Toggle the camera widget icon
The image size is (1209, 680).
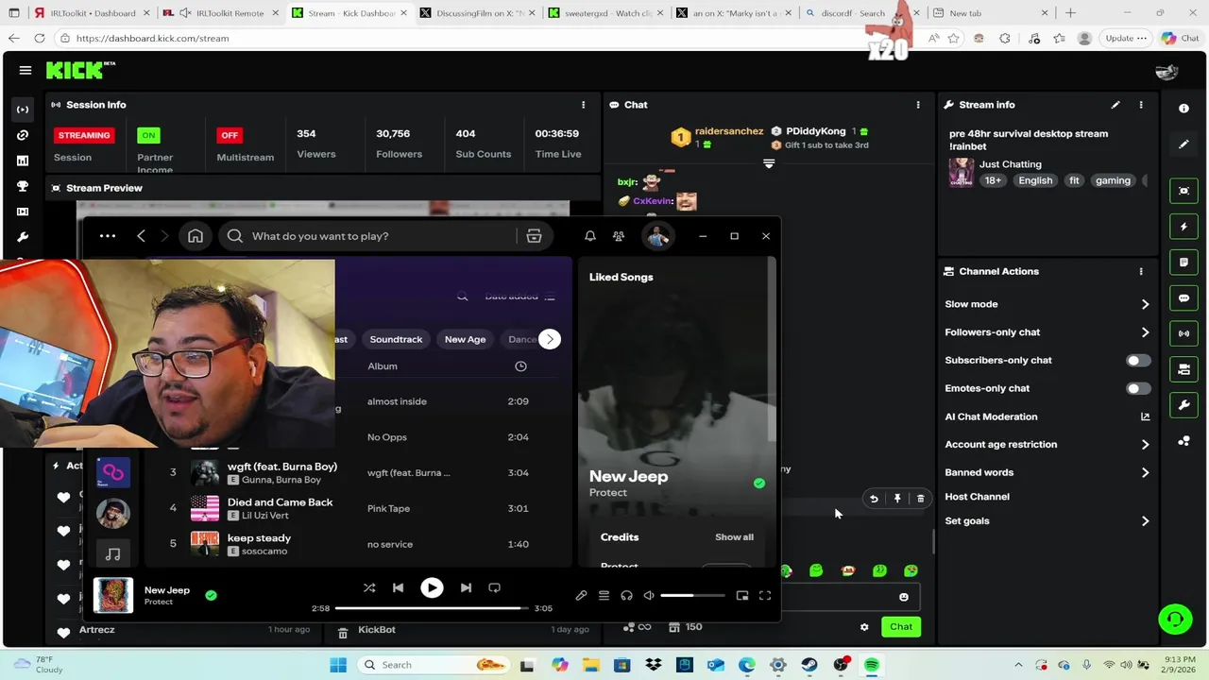pos(1183,369)
